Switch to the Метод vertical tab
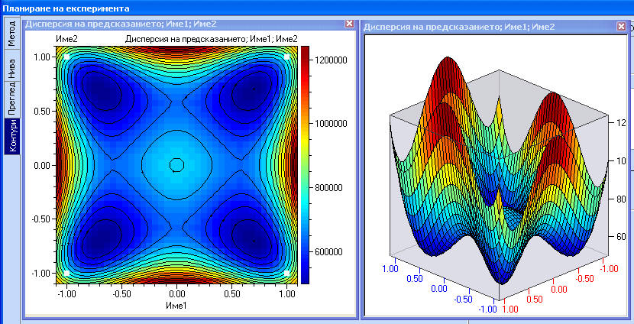Image resolution: width=634 pixels, height=324 pixels. tap(11, 35)
